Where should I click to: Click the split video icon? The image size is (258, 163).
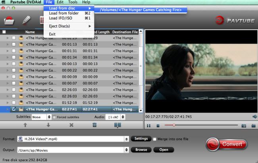[x=117, y=125]
